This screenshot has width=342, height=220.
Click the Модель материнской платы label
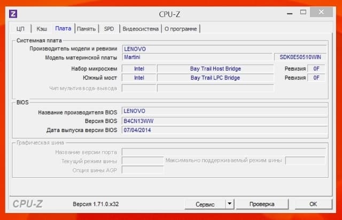point(81,58)
